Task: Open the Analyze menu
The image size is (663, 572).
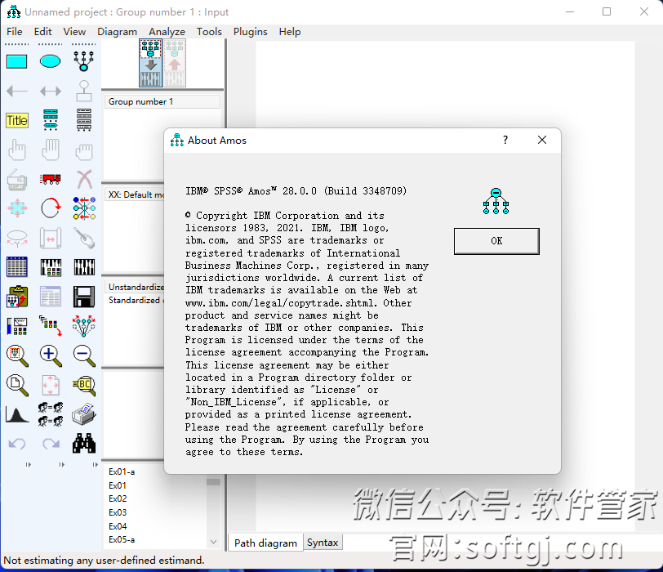Action: pyautogui.click(x=167, y=32)
